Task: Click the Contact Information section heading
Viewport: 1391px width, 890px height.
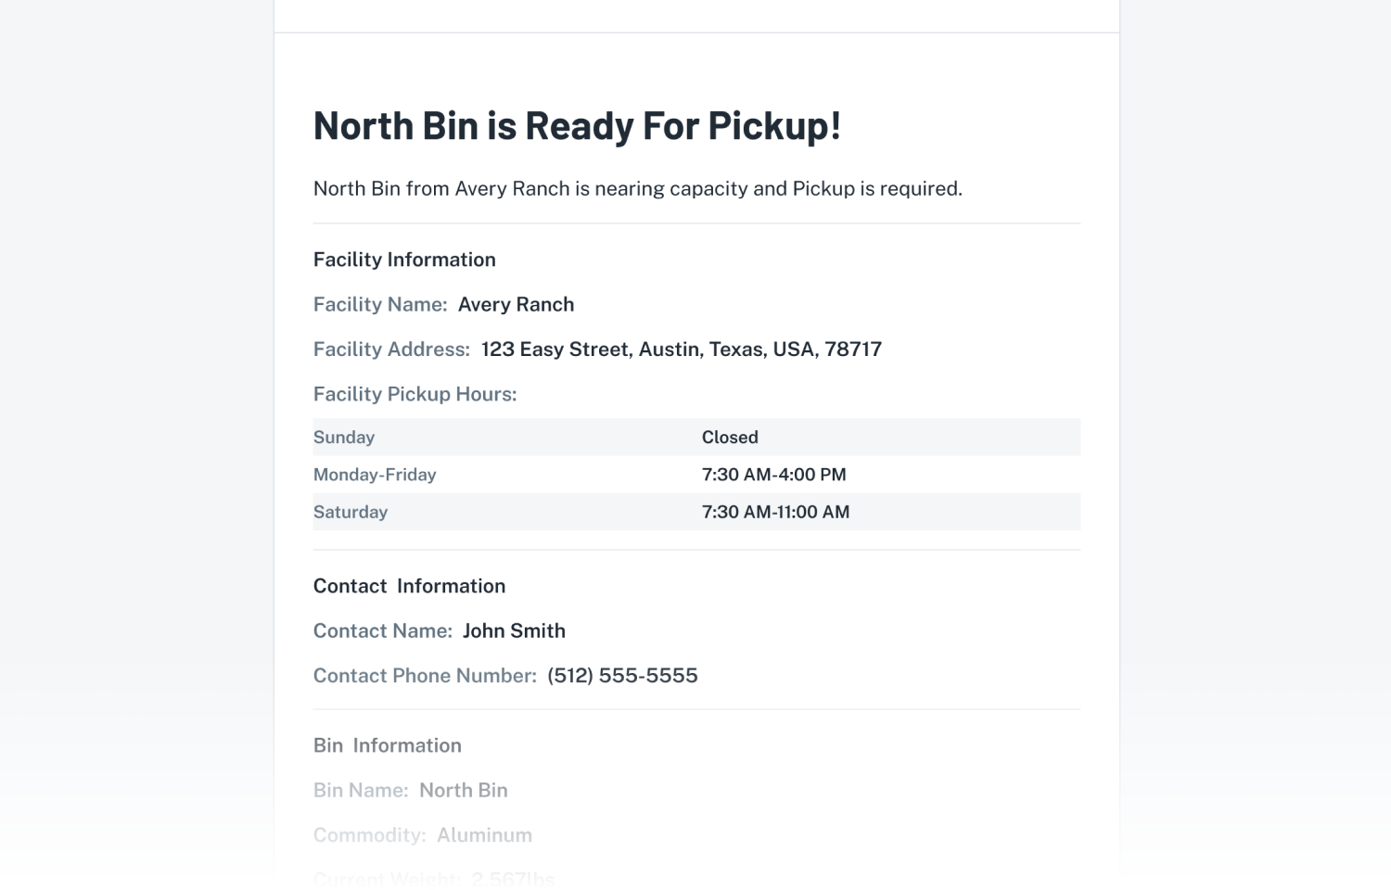Action: pos(409,586)
